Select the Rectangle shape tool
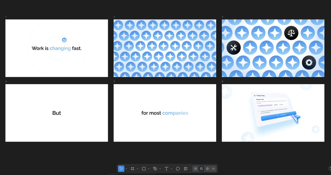This screenshot has height=175, width=331. coord(144,169)
